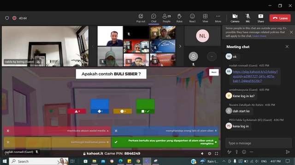This screenshot has height=165, width=295.
Task: Open the People participants panel
Action: (x=166, y=18)
